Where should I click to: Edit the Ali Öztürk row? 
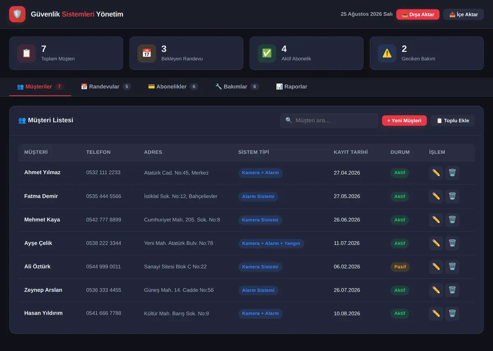click(436, 267)
